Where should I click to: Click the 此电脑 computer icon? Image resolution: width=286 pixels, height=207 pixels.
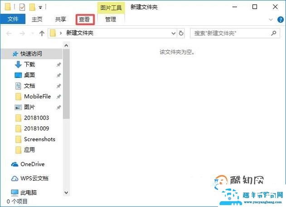[x=15, y=193]
